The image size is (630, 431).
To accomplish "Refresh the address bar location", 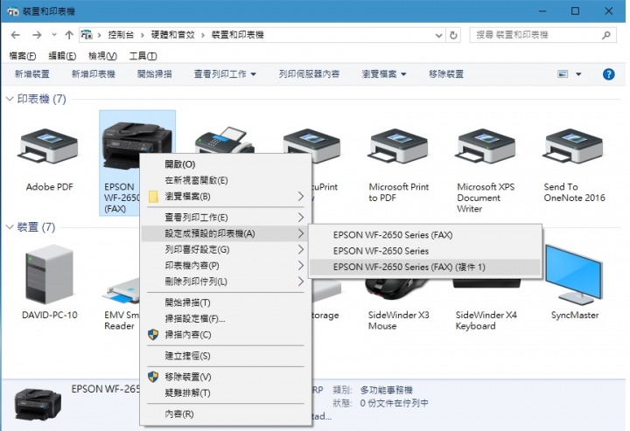I will pyautogui.click(x=453, y=35).
